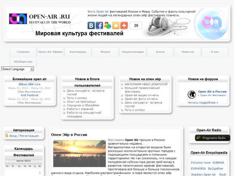Open blog post День концерта - встреча гостей

[x=85, y=92]
